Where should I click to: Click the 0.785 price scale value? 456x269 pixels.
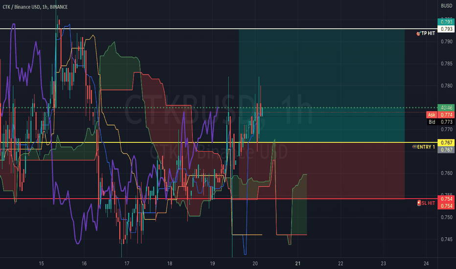click(446, 64)
